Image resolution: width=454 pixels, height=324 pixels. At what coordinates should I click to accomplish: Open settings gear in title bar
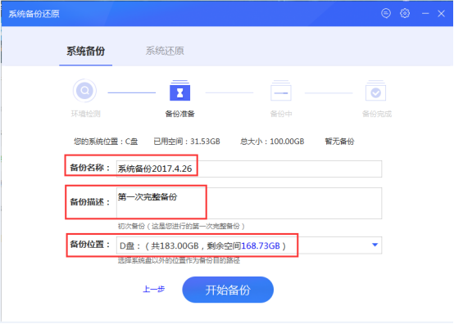tap(405, 13)
